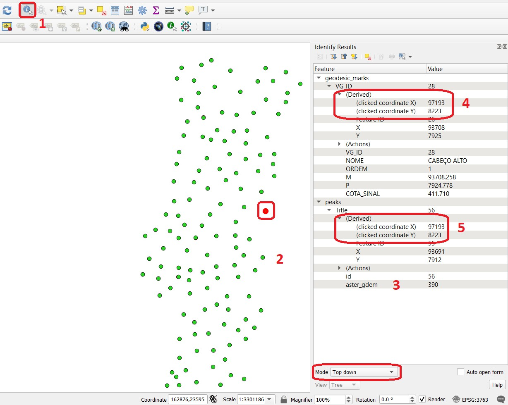The image size is (508, 405).
Task: Click the Deselect Features toolbar icon
Action: click(x=101, y=10)
